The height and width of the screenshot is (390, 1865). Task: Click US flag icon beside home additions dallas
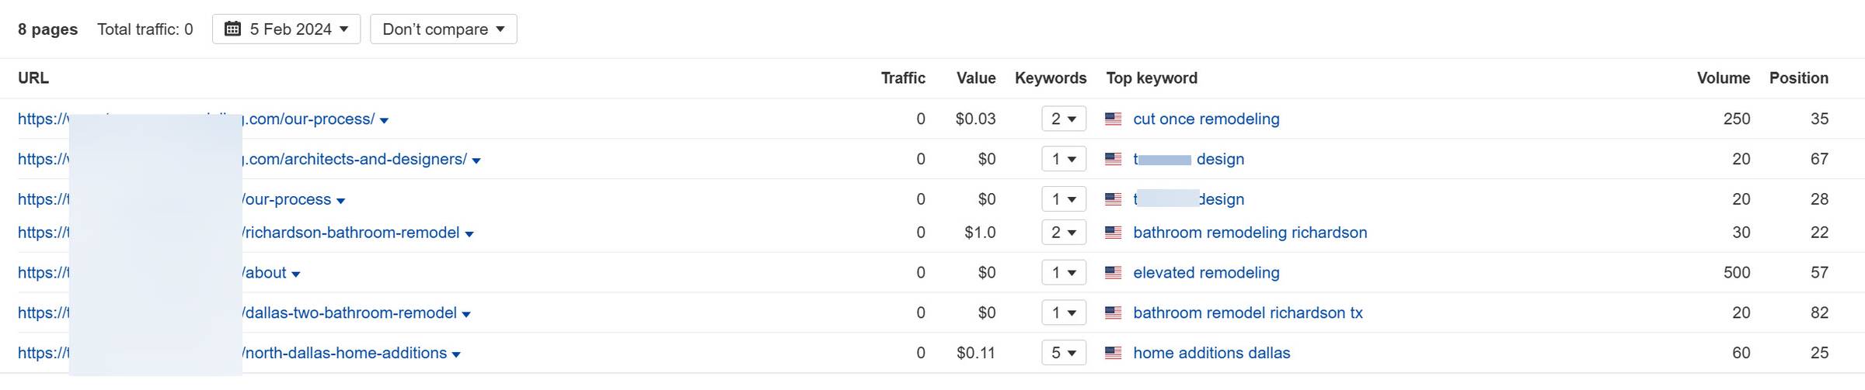click(1113, 354)
